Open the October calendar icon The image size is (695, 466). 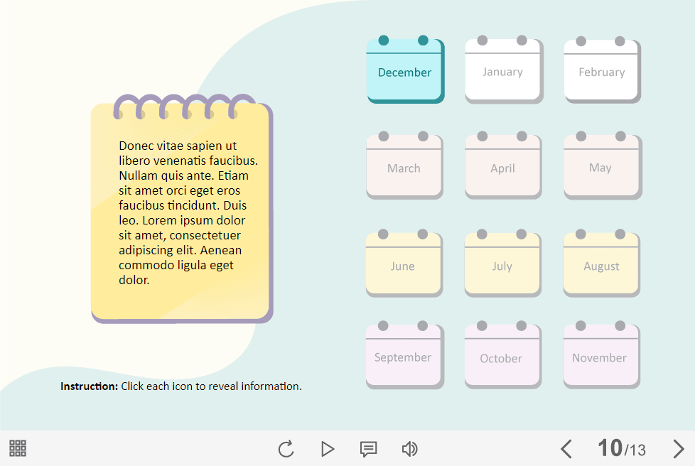tap(502, 357)
